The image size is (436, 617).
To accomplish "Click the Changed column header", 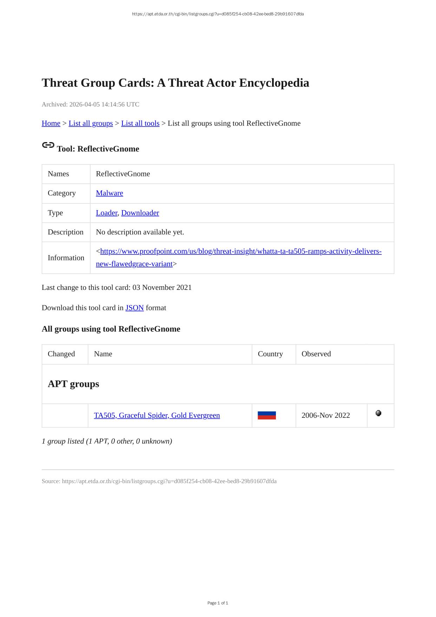I will point(61,354).
